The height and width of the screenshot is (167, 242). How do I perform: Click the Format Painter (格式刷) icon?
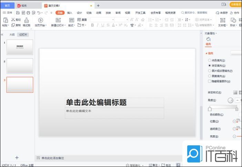[27, 20]
